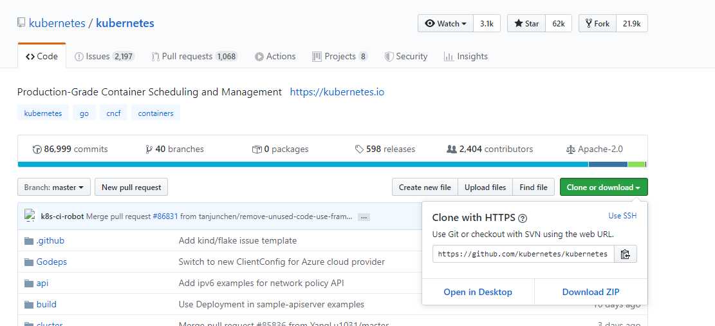Open the Insights tab

(x=465, y=56)
